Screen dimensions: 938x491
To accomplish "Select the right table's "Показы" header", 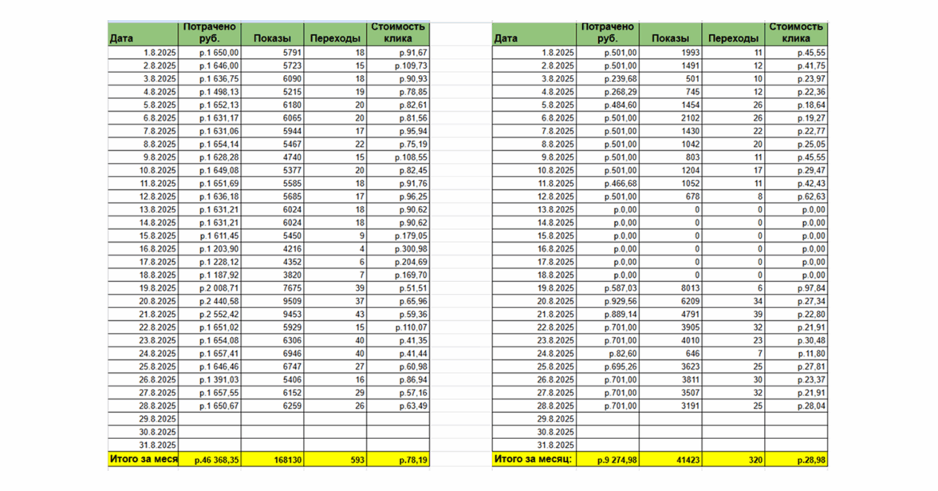I will coord(670,34).
